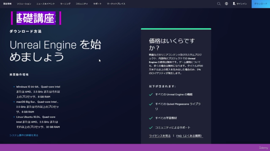
Task: Open the ソリューション menu
Action: point(24,4)
